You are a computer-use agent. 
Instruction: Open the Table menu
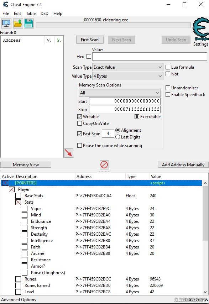31,14
